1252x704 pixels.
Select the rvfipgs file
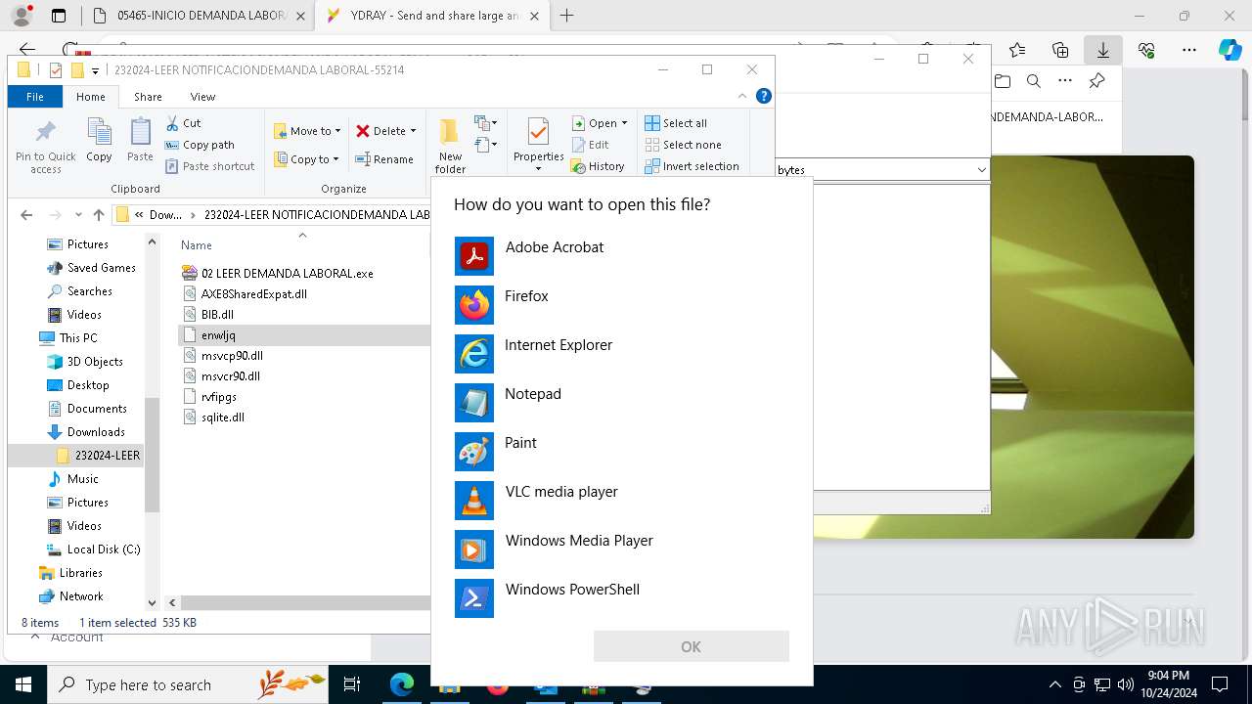[210, 396]
